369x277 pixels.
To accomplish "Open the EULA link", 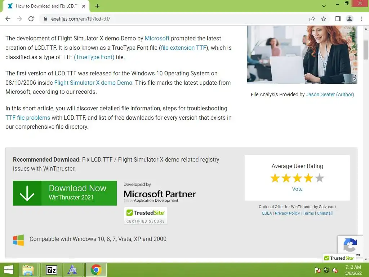I will tap(267, 213).
